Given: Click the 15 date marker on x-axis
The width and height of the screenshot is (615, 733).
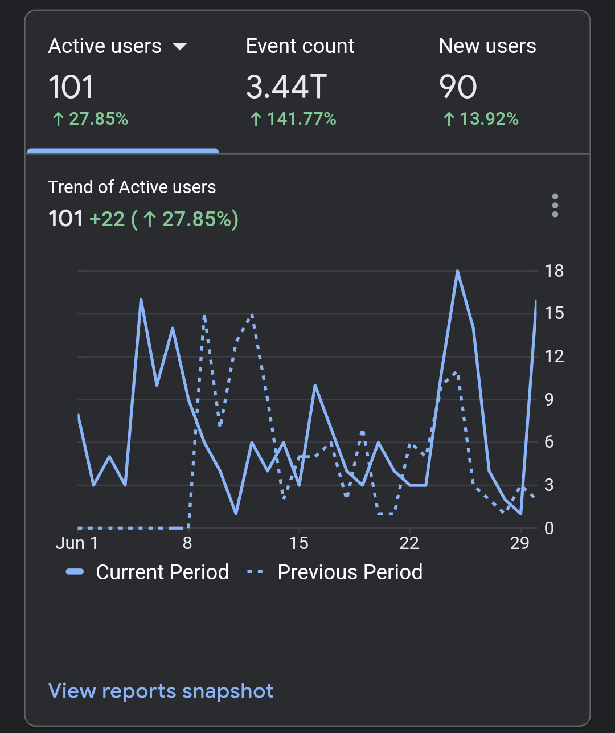Looking at the screenshot, I should coord(299,543).
